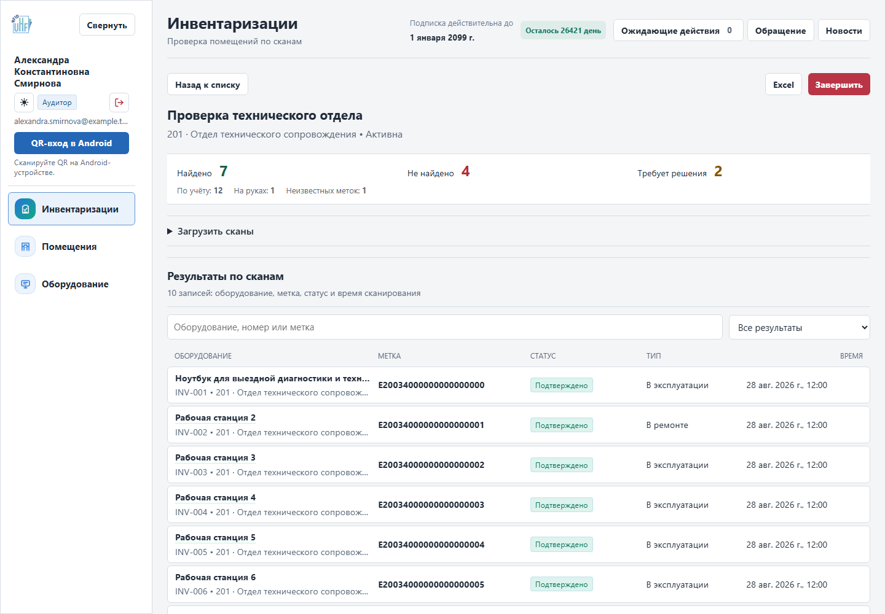
Task: Toggle the light/dark theme sun icon
Action: pos(24,103)
